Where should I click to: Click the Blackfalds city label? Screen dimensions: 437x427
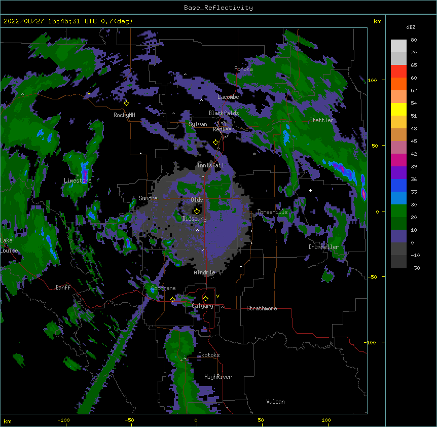click(224, 113)
